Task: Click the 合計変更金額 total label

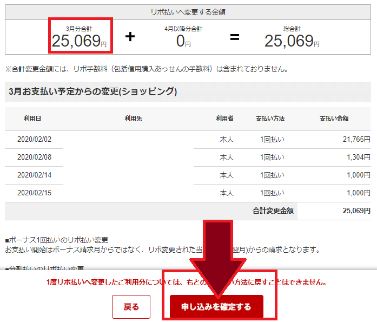Action: [273, 211]
